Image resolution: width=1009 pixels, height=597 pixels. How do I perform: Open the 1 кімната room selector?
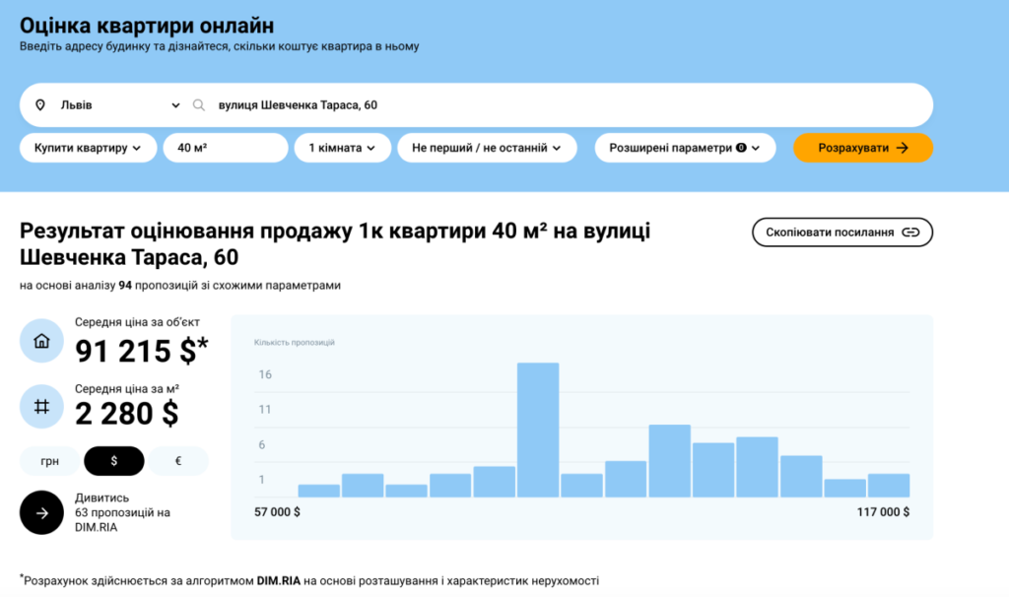(343, 148)
